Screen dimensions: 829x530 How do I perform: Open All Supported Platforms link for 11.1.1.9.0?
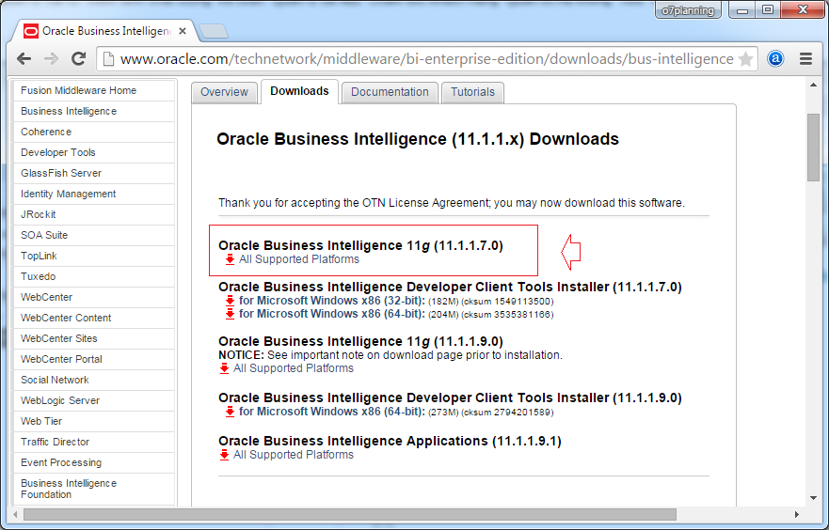pyautogui.click(x=294, y=368)
